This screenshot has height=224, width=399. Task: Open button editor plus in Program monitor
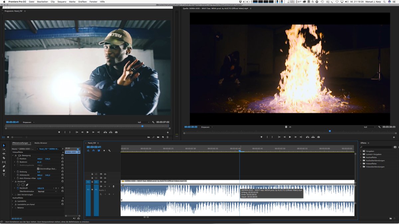(168, 132)
